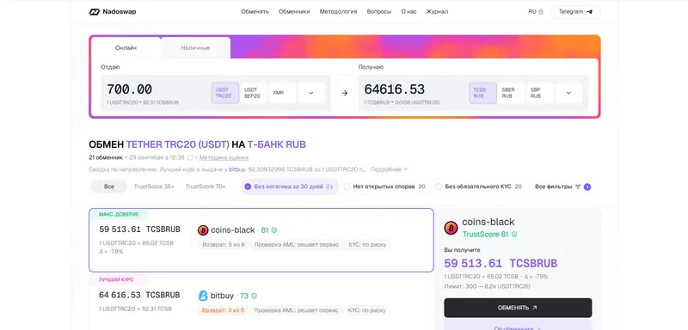This screenshot has width=688, height=330.
Task: Click the swap arrow between currency fields
Action: (x=345, y=93)
